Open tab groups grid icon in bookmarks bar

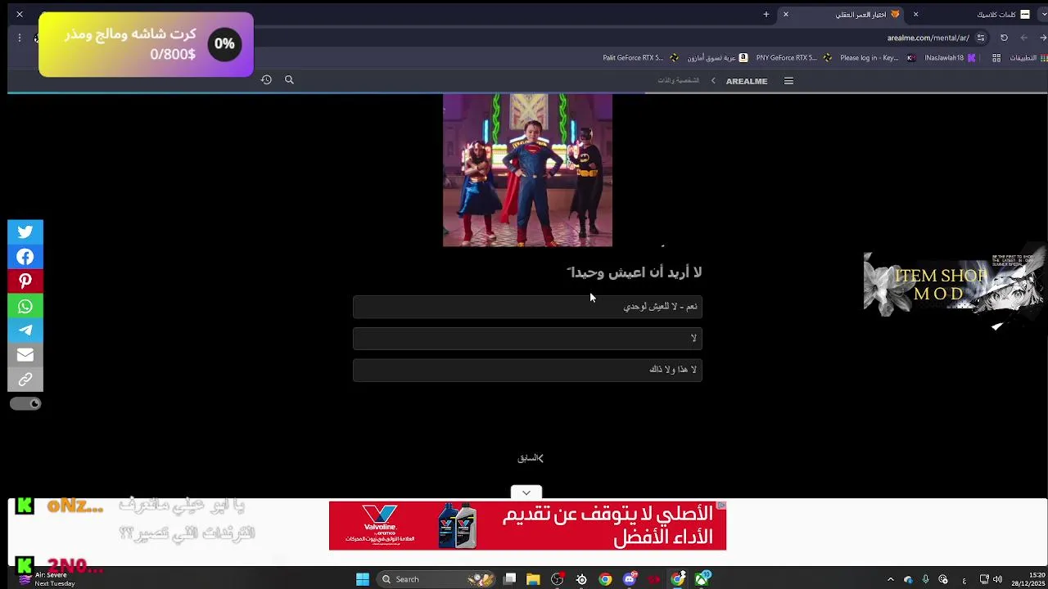(996, 58)
